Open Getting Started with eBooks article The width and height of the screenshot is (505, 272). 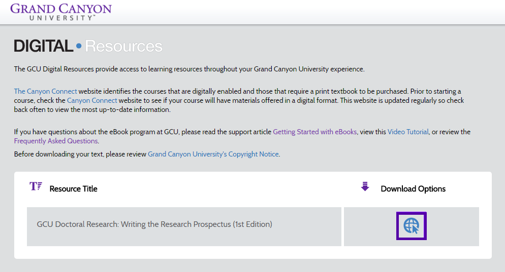tap(314, 132)
